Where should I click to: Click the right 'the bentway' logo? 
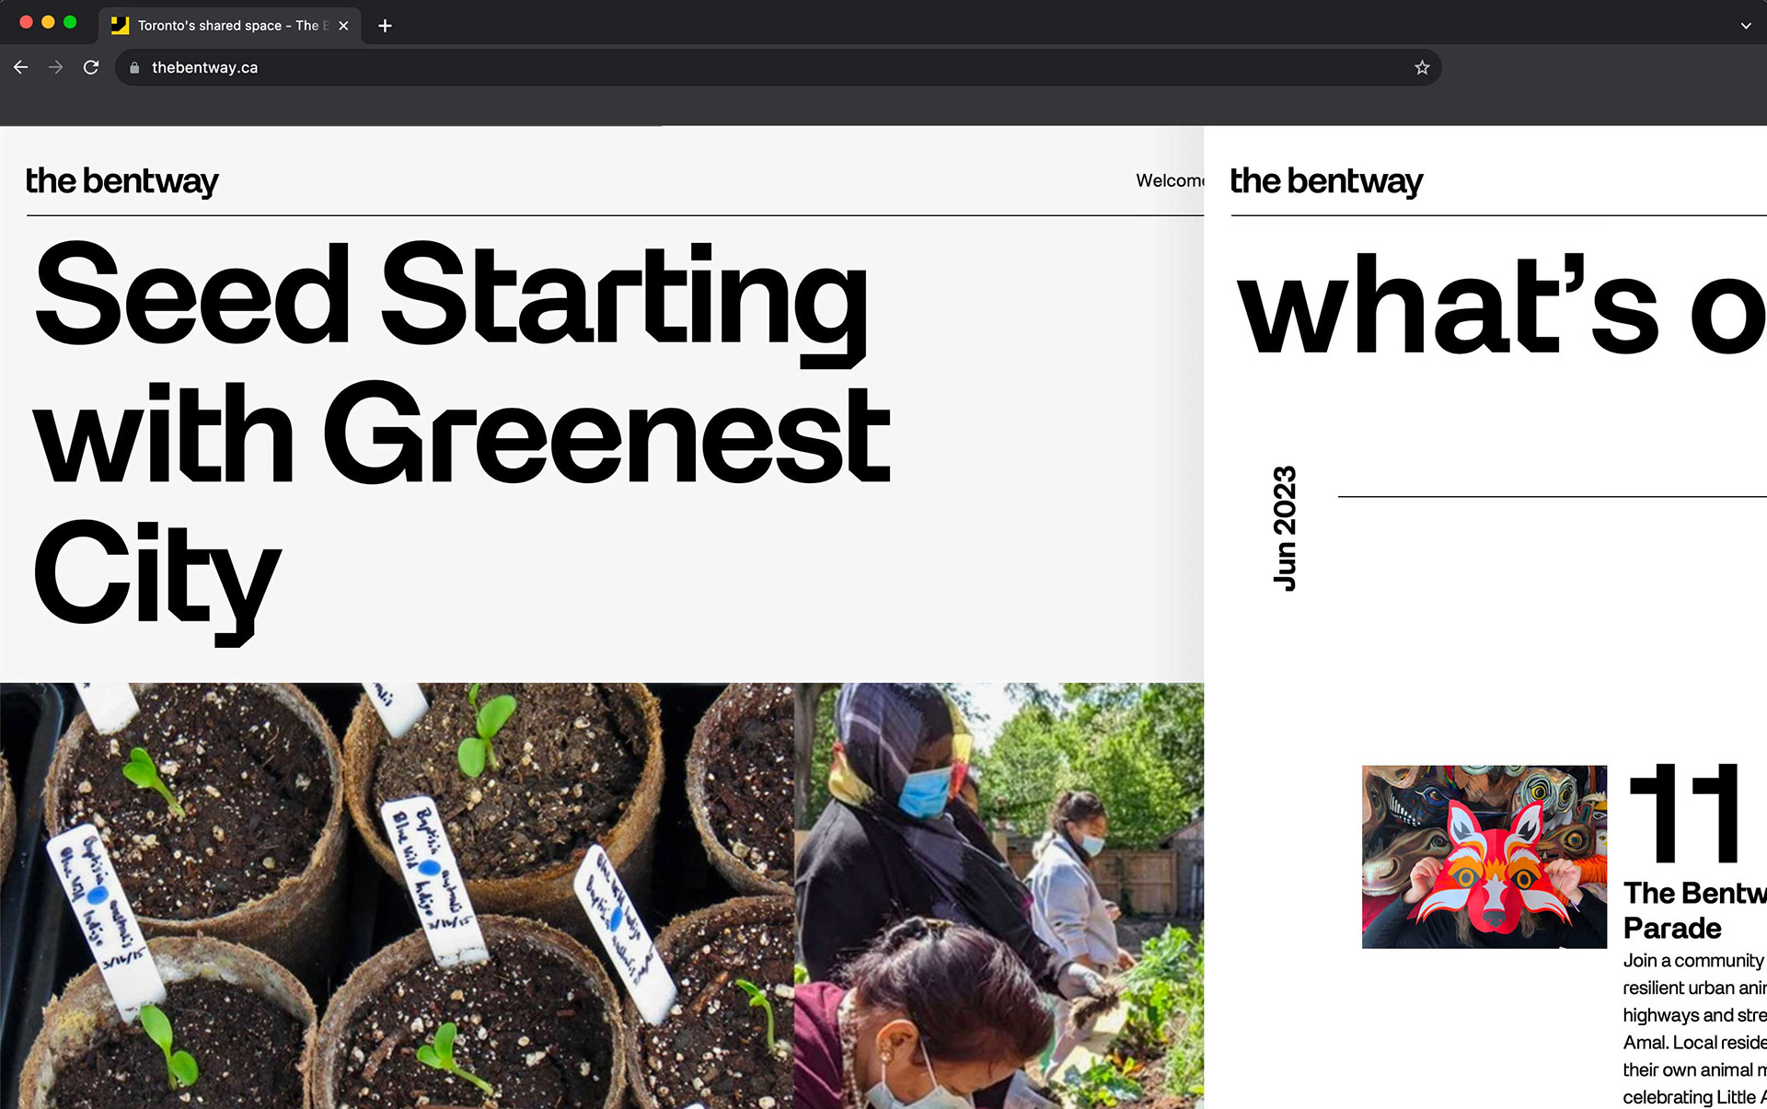coord(1325,180)
